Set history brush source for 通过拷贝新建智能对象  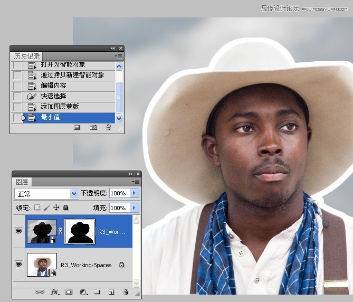17,75
